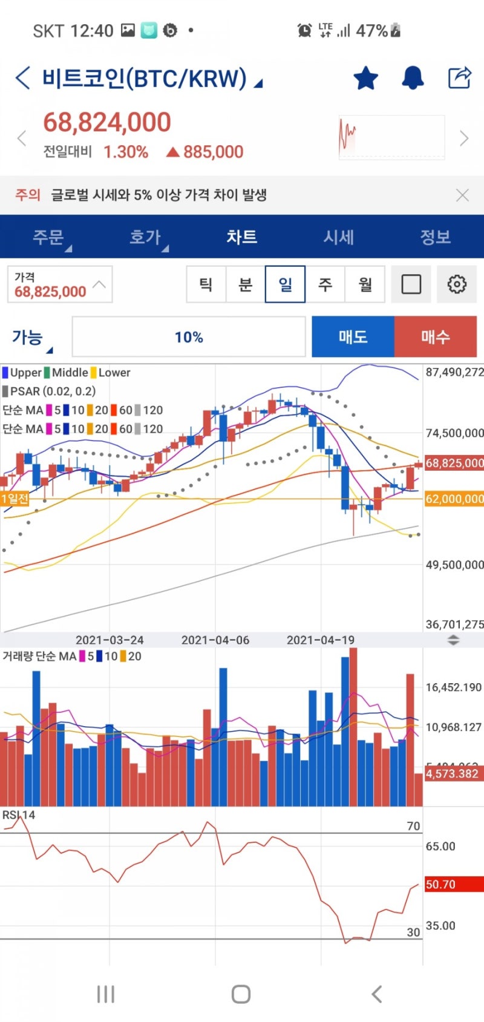Screen dimensions: 484x1022
Task: Open chart settings gear icon
Action: point(457,284)
